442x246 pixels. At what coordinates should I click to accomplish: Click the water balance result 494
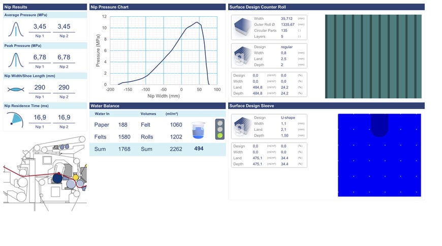[x=199, y=149]
